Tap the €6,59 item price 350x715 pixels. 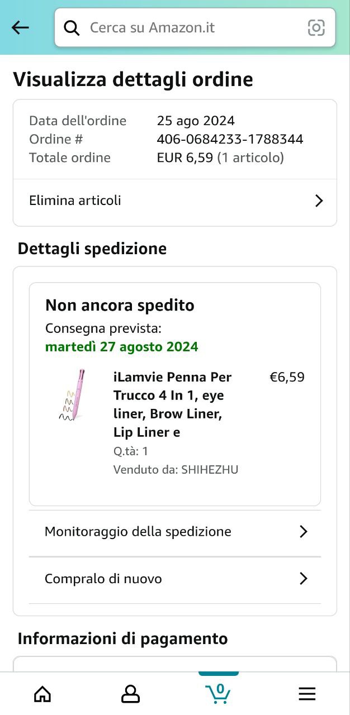pyautogui.click(x=287, y=377)
